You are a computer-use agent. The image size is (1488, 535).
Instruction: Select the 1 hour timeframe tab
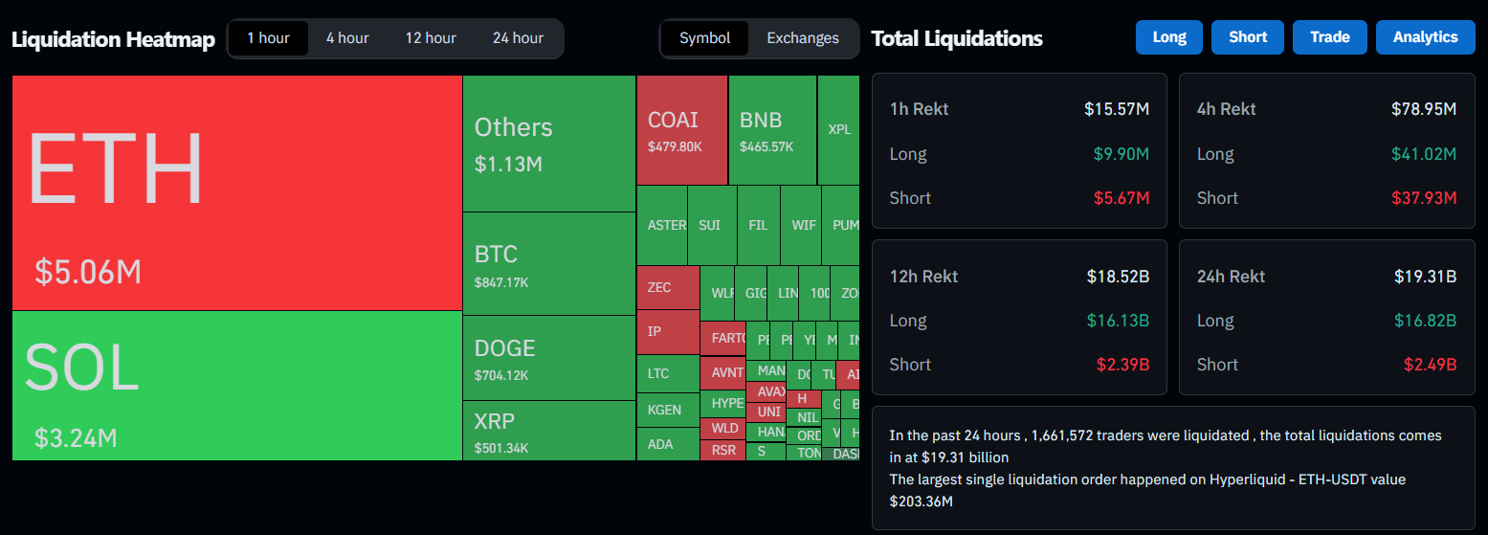268,38
